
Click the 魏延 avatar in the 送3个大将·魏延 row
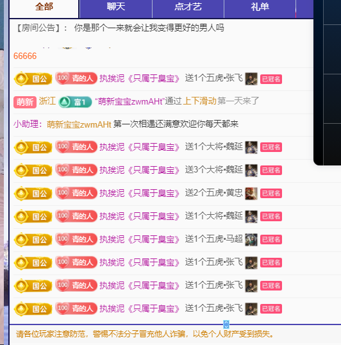click(x=251, y=171)
